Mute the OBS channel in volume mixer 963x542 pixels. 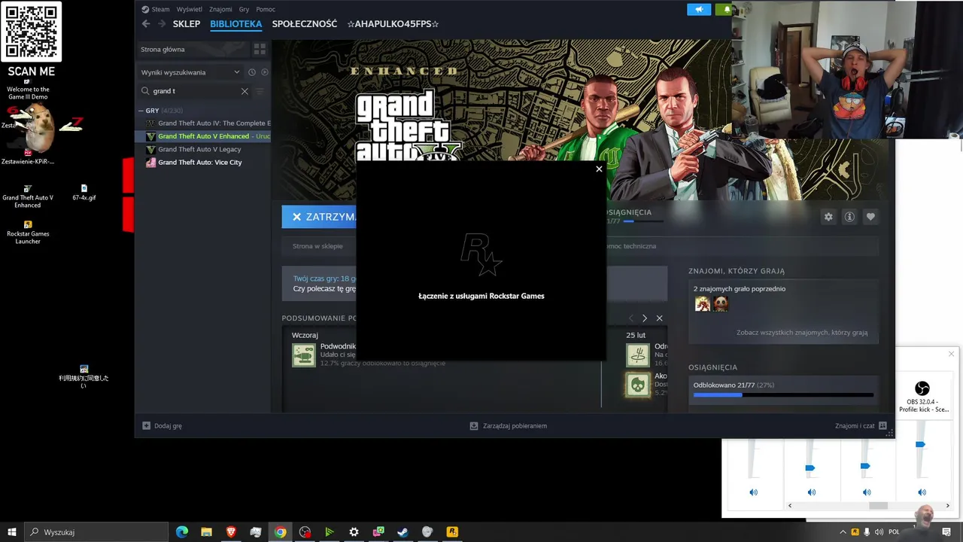pyautogui.click(x=922, y=492)
